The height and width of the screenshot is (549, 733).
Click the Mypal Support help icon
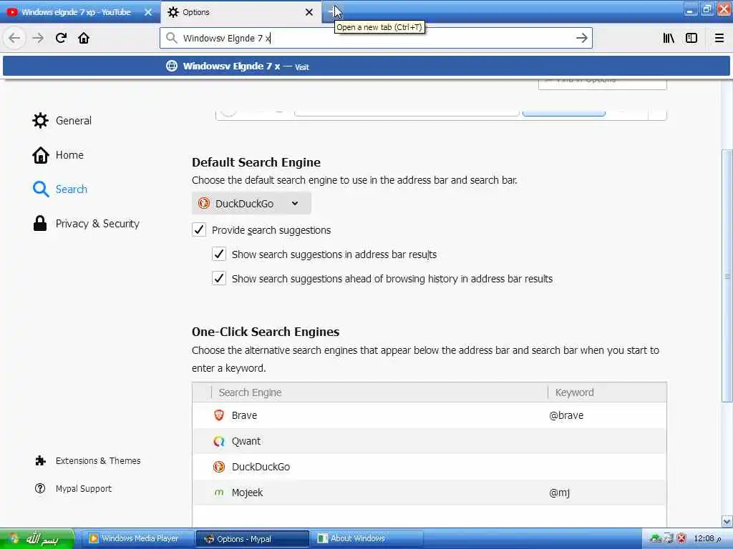40,488
